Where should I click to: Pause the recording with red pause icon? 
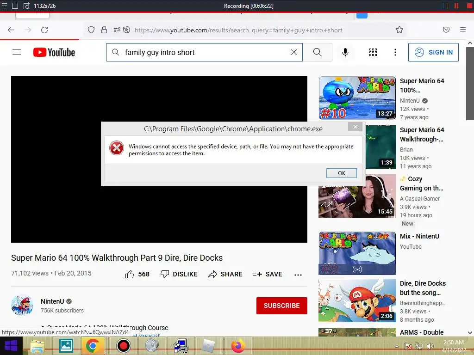coord(456,6)
